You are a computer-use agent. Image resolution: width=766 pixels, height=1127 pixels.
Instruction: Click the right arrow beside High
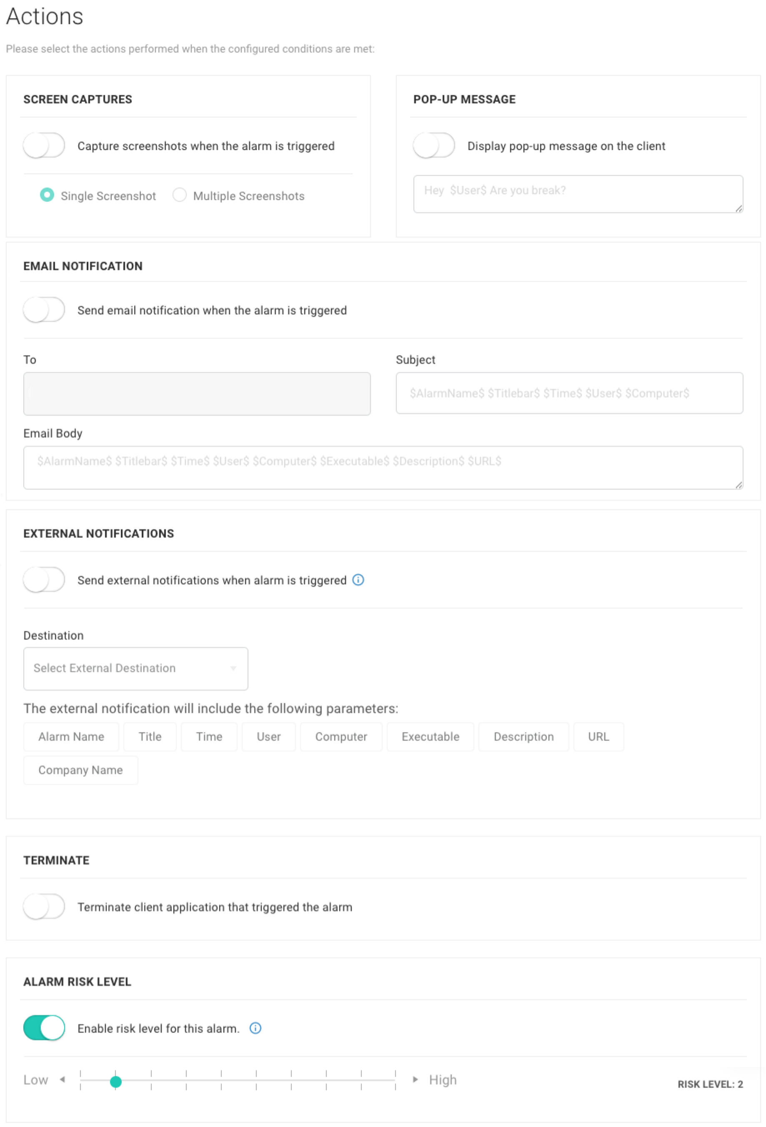[x=415, y=1079]
